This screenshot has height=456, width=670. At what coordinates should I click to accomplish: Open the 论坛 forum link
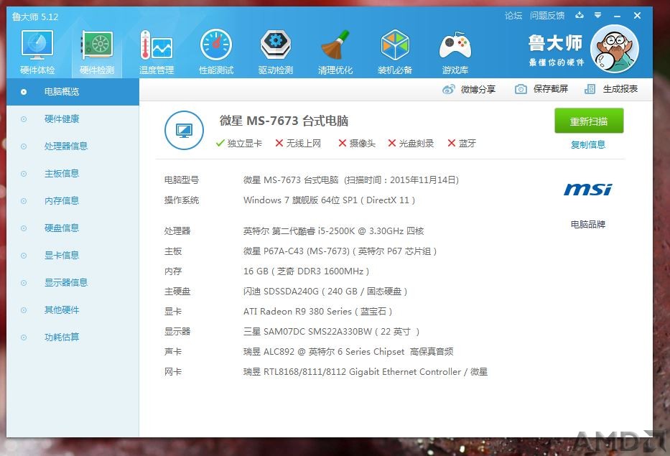(x=513, y=16)
